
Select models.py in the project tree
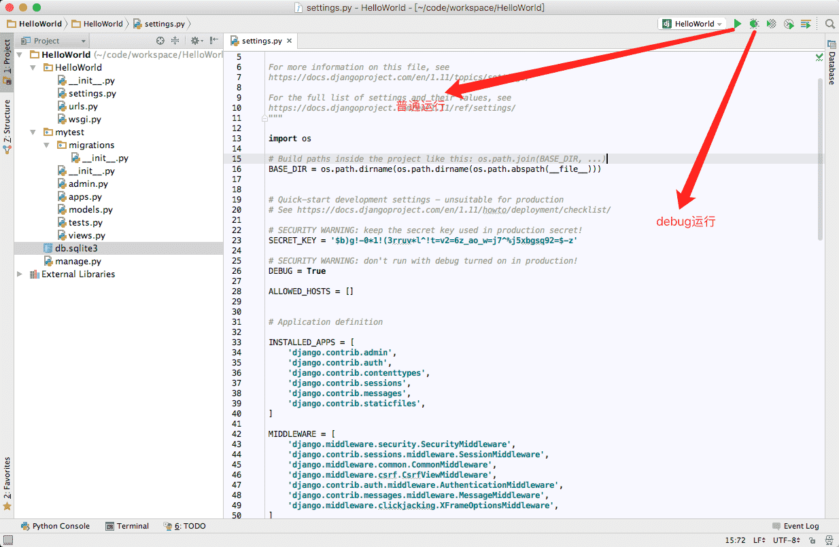coord(90,209)
